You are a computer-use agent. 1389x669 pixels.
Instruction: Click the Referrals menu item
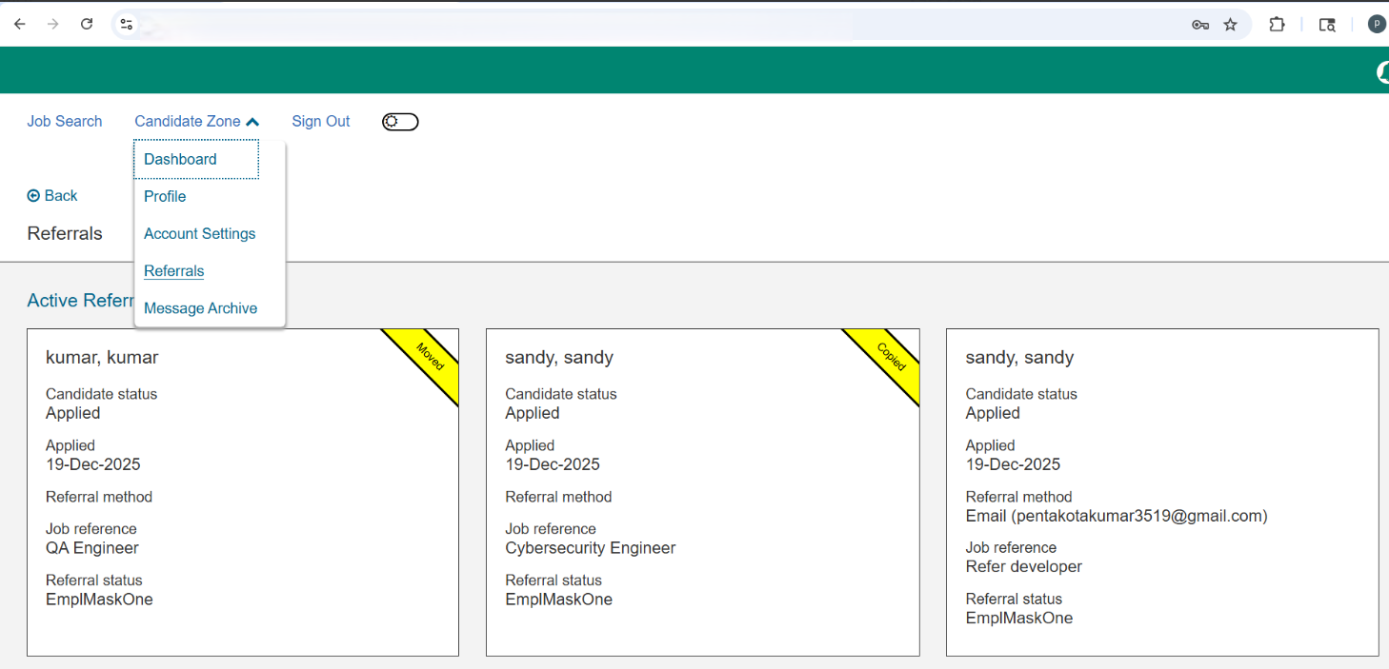point(173,271)
